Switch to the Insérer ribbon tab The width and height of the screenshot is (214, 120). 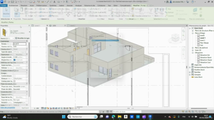click(62, 5)
